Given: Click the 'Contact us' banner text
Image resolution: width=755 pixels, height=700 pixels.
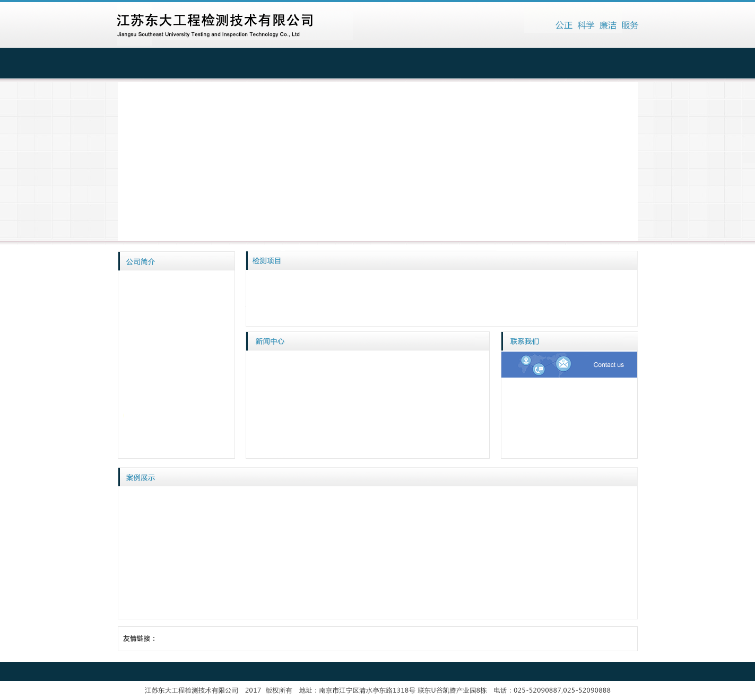Looking at the screenshot, I should pos(609,365).
